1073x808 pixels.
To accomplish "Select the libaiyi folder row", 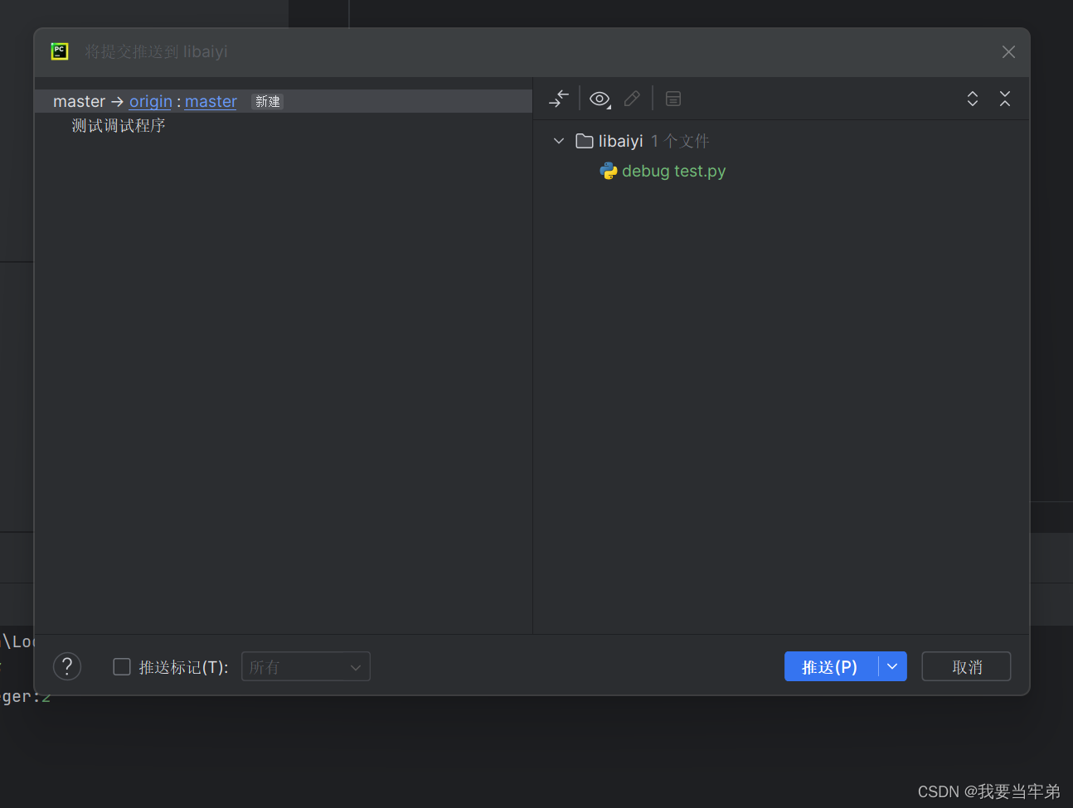I will (780, 141).
